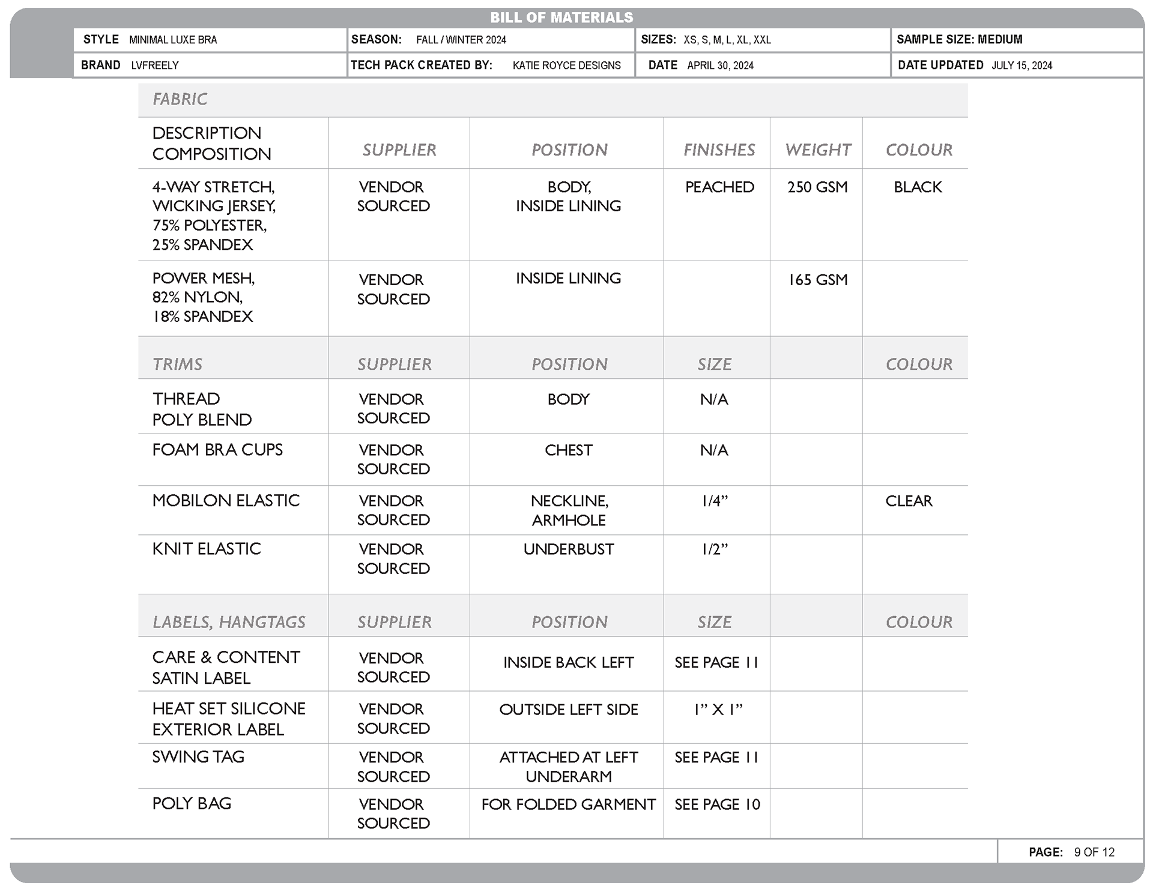The image size is (1153, 891).
Task: Click the SEE PAGE 10 poly bag reference
Action: point(717,805)
